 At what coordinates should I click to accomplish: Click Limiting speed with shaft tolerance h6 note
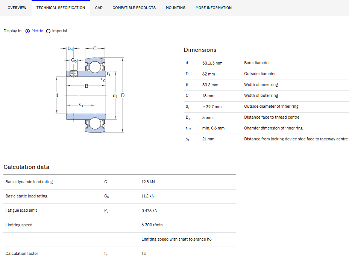point(176,239)
